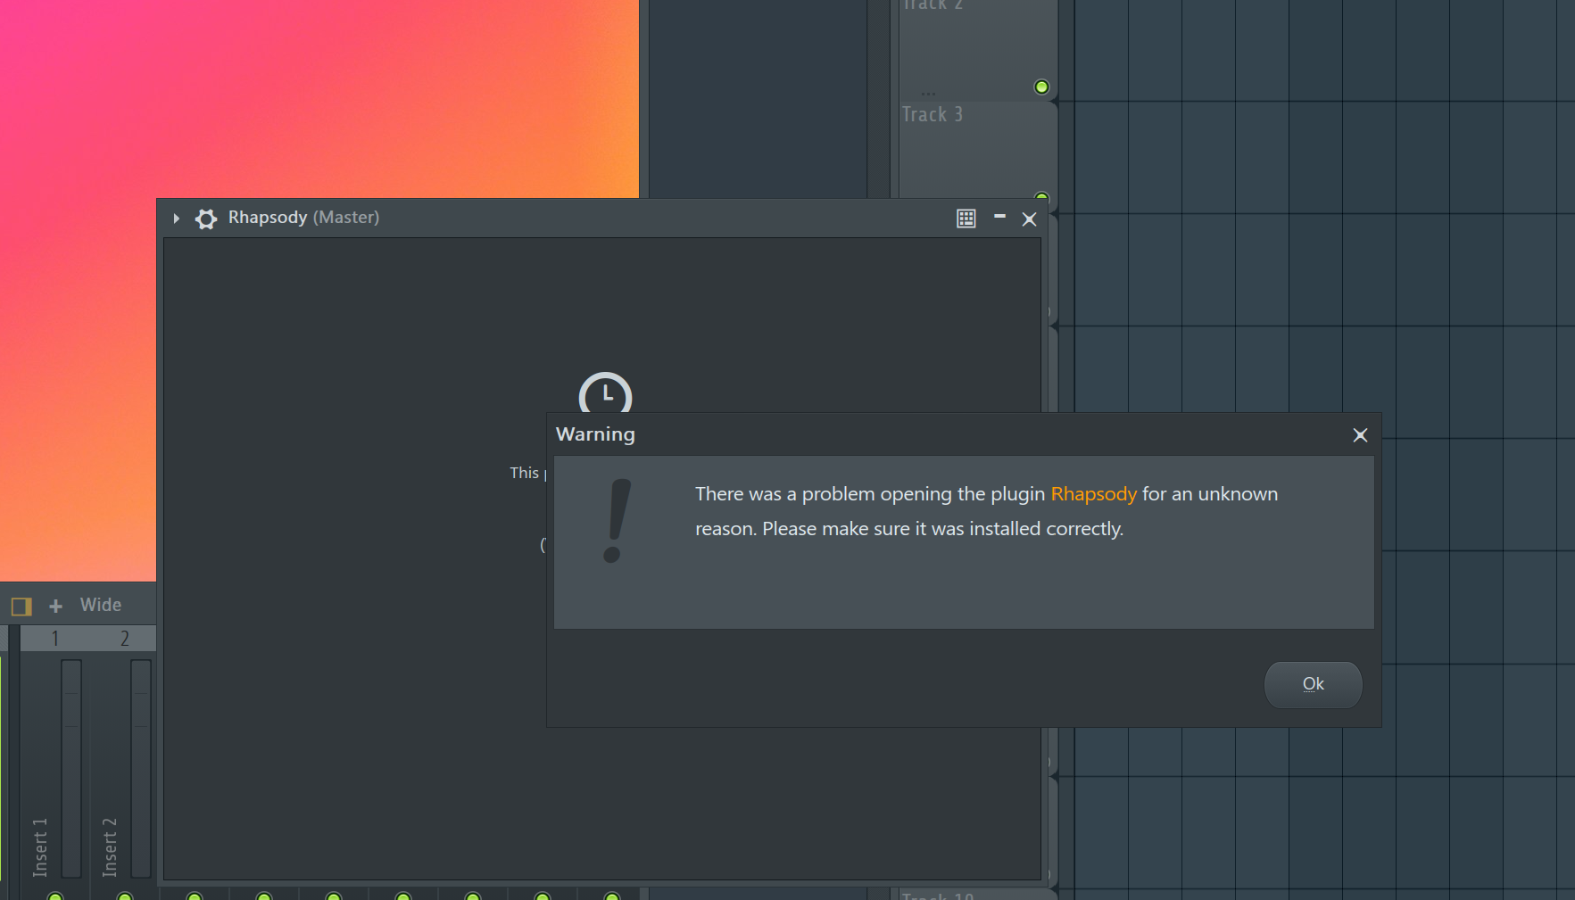This screenshot has height=900, width=1575.
Task: Click the Insert 1 volume fader
Action: [x=71, y=767]
